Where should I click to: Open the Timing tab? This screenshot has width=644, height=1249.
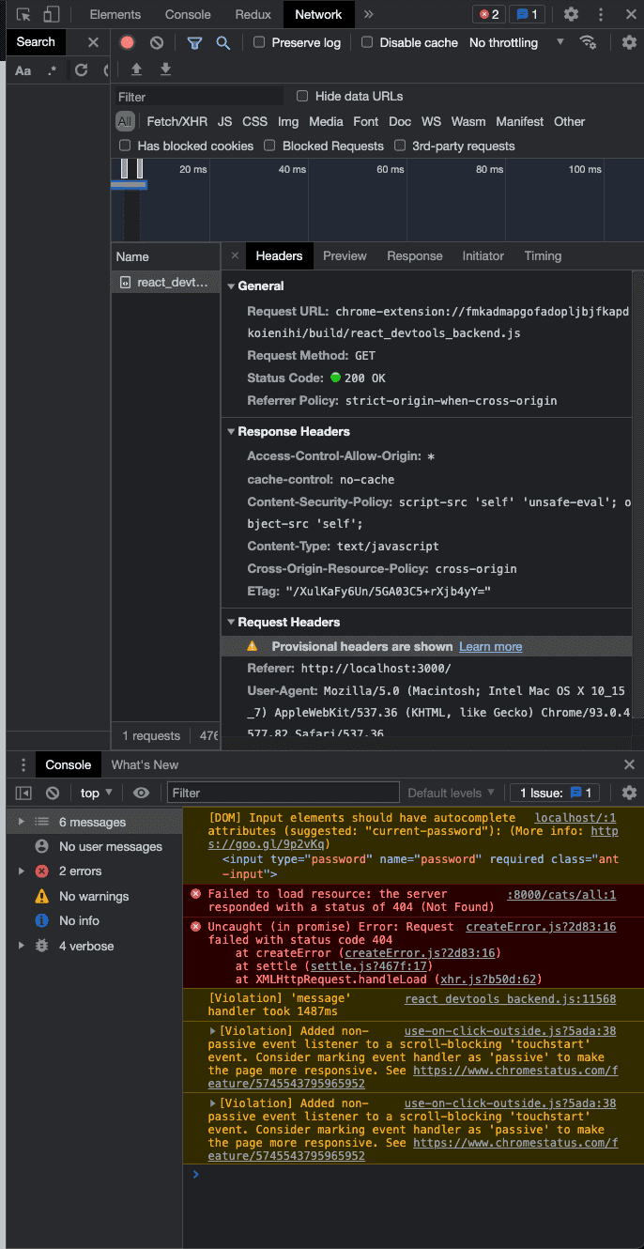(543, 255)
